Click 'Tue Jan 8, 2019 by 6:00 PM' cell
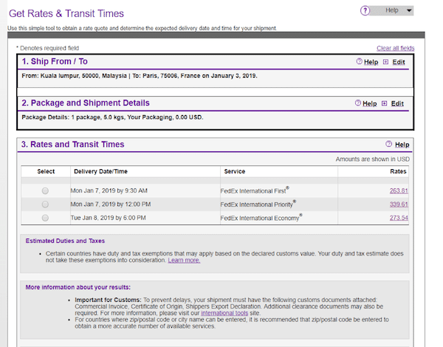443x347 pixels. point(108,218)
